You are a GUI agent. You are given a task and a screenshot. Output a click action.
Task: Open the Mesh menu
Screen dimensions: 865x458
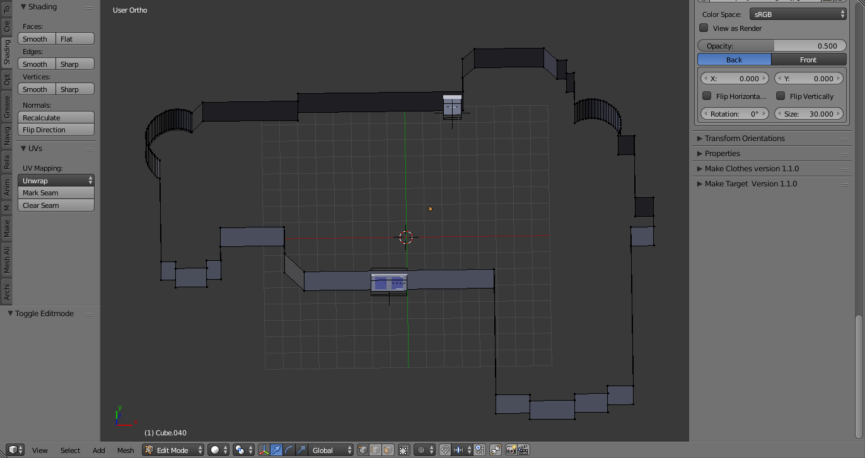point(125,450)
